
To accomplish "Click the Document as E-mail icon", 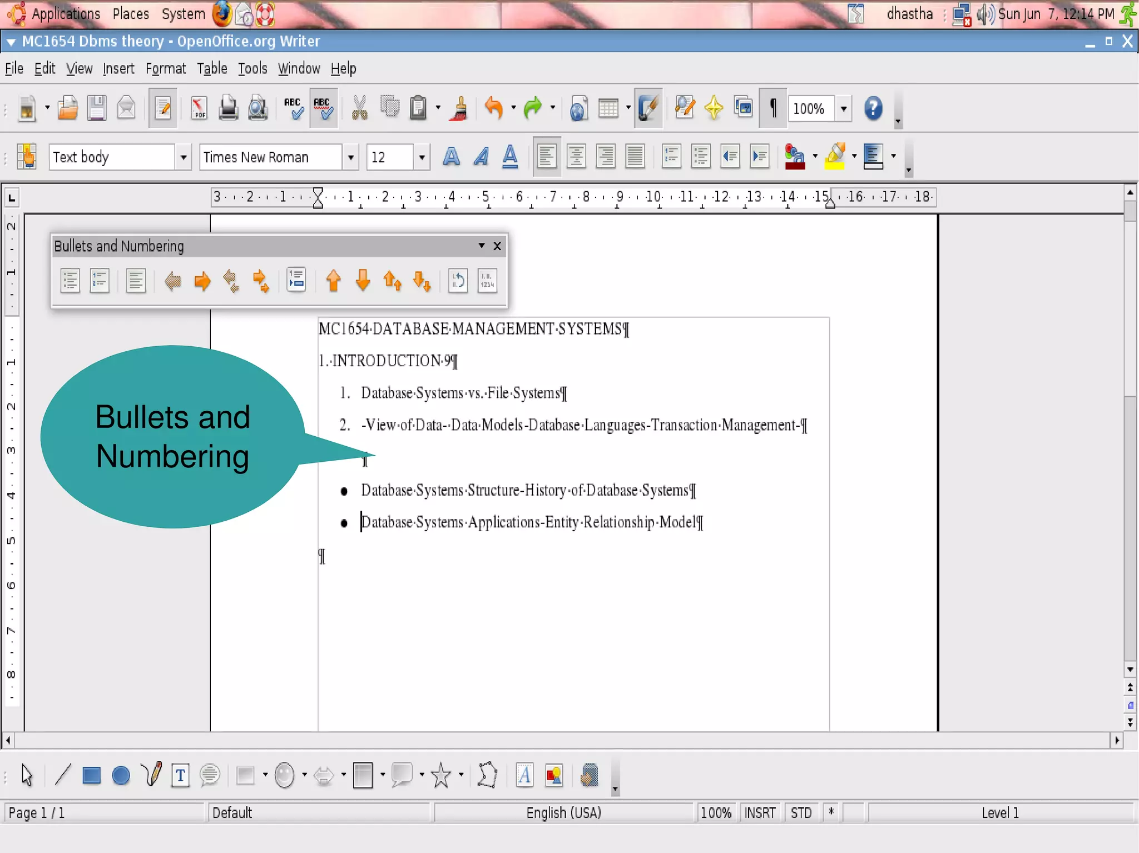I will tap(126, 108).
